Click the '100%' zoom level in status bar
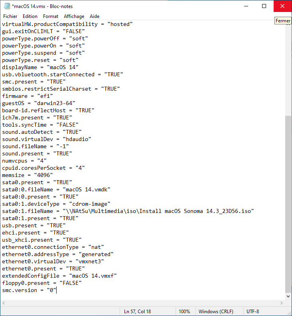 pos(184,311)
